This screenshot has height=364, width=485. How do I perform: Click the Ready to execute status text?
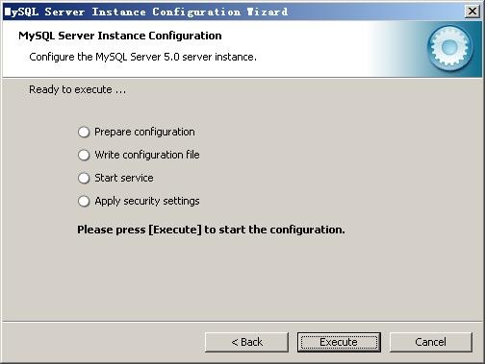click(x=77, y=89)
